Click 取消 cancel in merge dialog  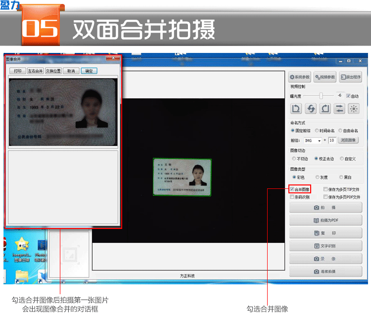click(x=71, y=71)
